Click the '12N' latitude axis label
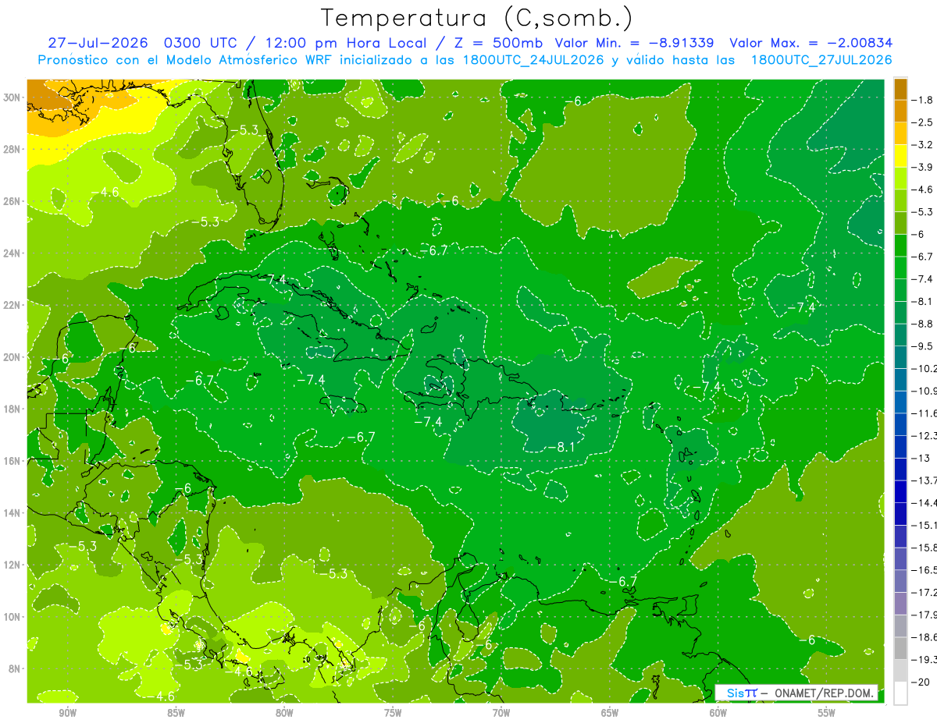The height and width of the screenshot is (723, 937). pos(13,565)
